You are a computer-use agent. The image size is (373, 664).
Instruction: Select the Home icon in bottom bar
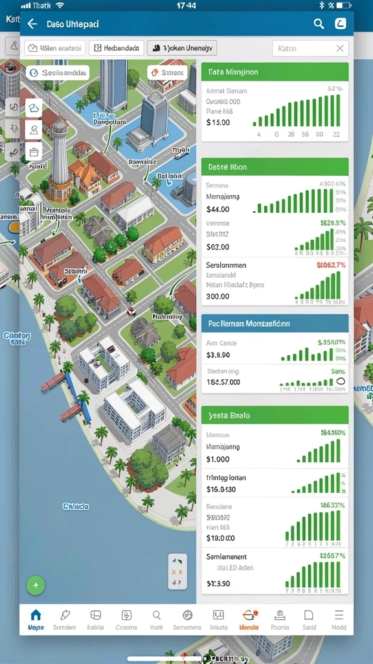[36, 619]
